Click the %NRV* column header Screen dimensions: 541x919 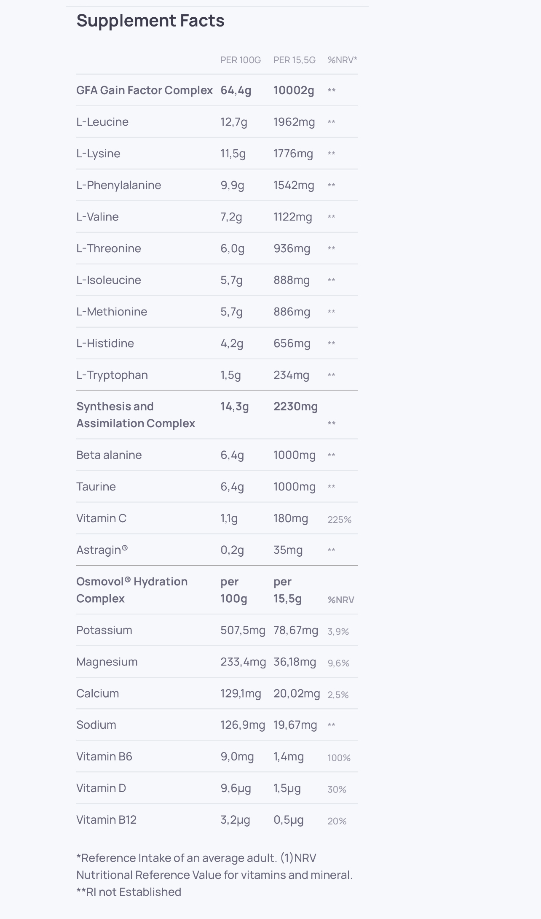(342, 60)
